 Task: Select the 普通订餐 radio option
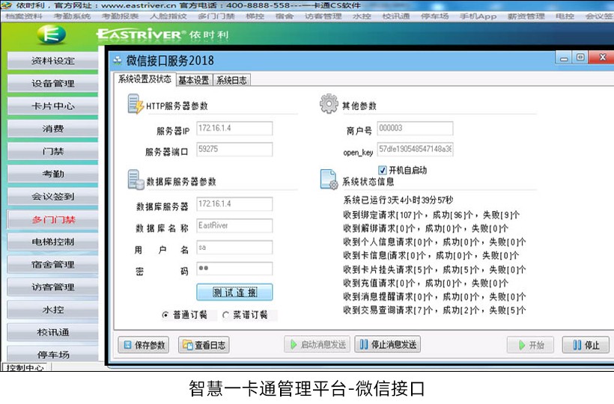point(165,315)
